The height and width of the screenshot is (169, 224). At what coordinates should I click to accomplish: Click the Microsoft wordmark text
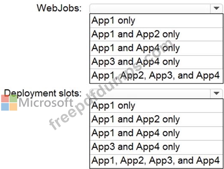pyautogui.click(x=46, y=102)
